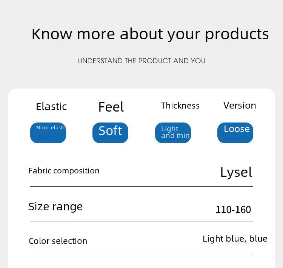Viewport: 283px width, 268px height.
Task: Click the Elastic column label
Action: tap(51, 107)
